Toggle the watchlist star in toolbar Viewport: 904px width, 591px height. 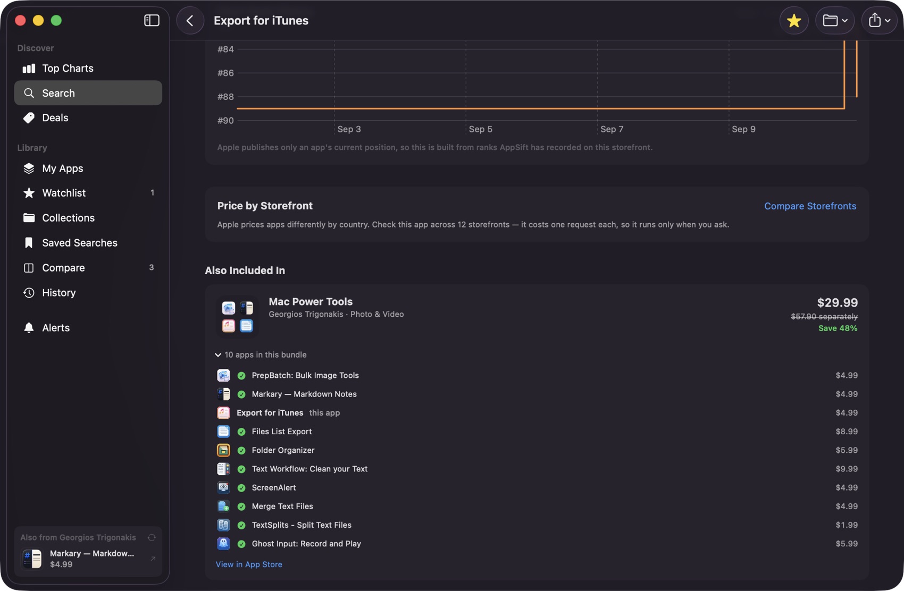(x=794, y=20)
